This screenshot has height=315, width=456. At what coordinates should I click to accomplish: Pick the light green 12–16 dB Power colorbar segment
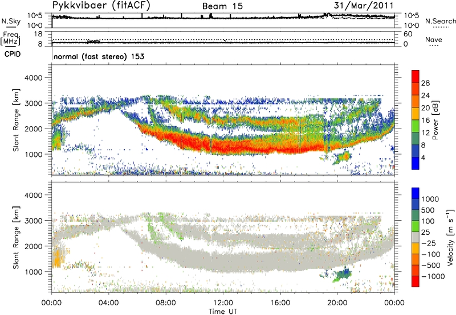pyautogui.click(x=416, y=126)
